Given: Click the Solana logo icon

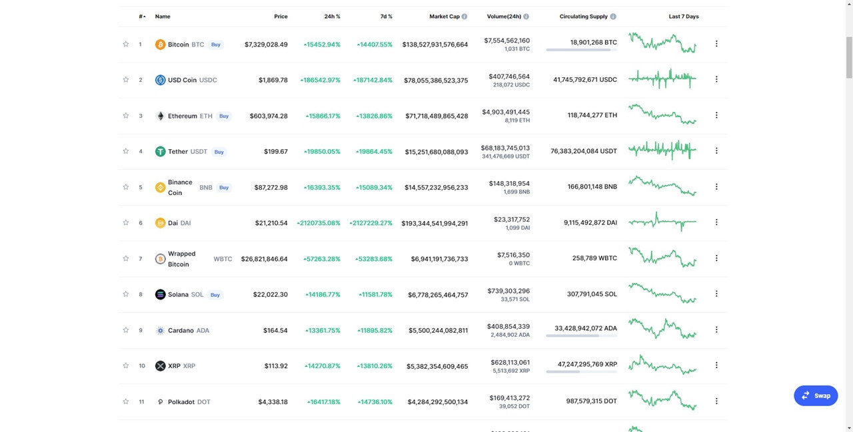Looking at the screenshot, I should 160,294.
